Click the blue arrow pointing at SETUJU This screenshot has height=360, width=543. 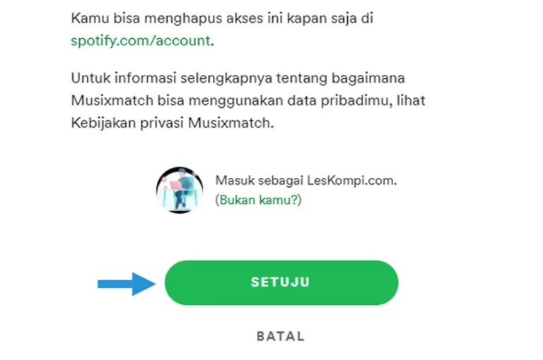point(127,284)
